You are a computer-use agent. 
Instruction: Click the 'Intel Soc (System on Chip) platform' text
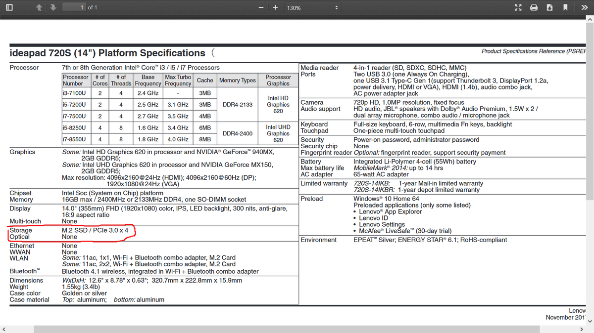[112, 193]
